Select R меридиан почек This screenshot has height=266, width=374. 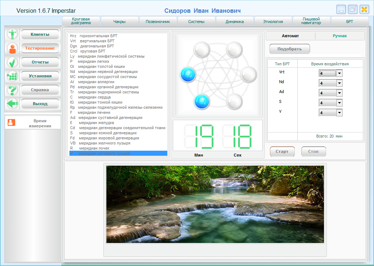coord(118,148)
